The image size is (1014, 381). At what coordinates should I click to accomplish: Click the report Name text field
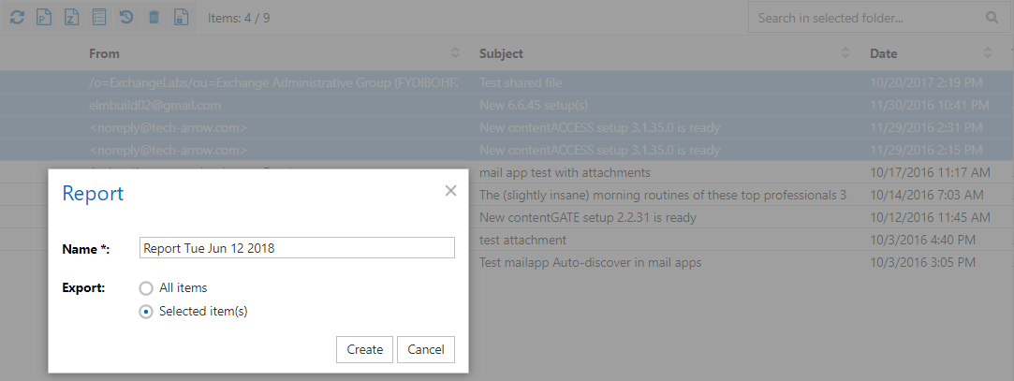296,248
